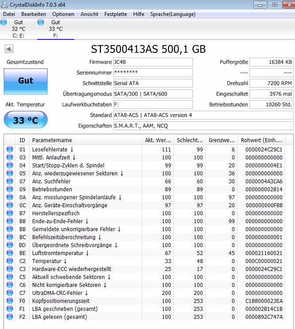Click status icon for LBA geschrieben (gesamt)
This screenshot has height=329, width=295.
[10, 309]
